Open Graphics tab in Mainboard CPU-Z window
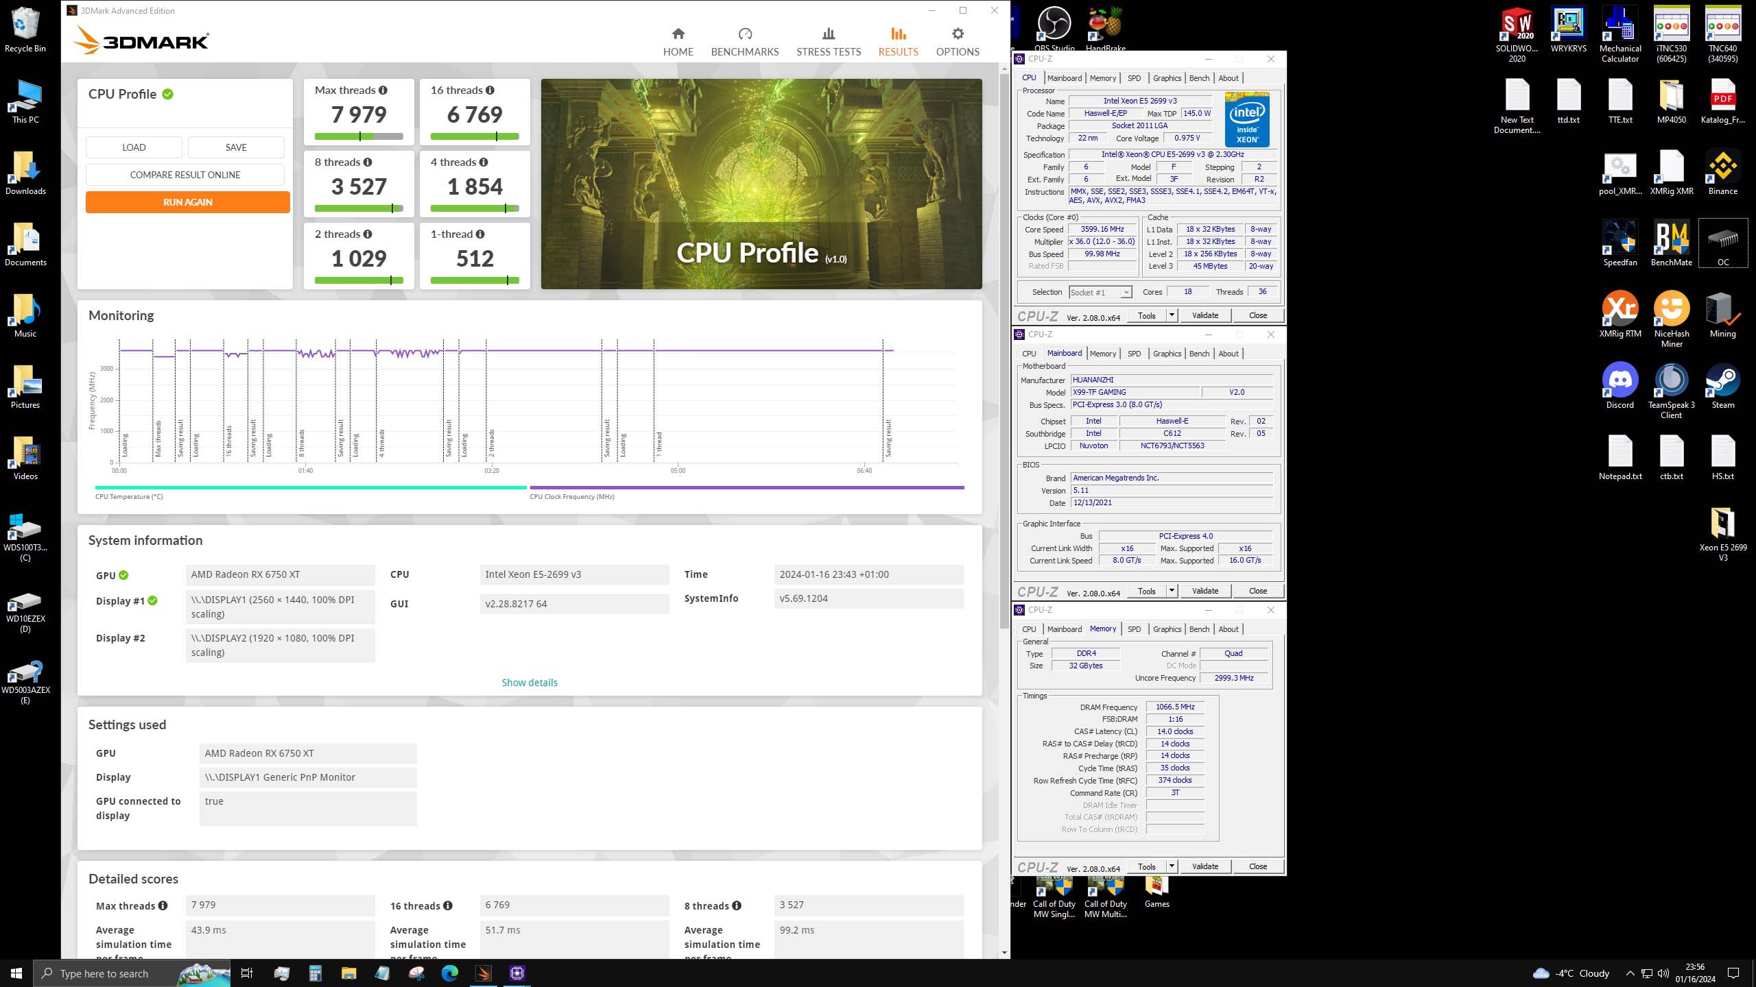1756x987 pixels. [x=1167, y=354]
